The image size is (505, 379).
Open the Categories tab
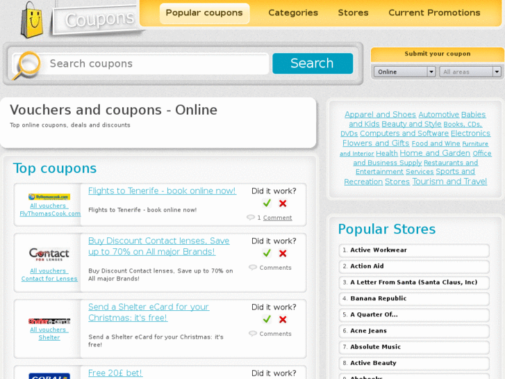[x=293, y=13]
